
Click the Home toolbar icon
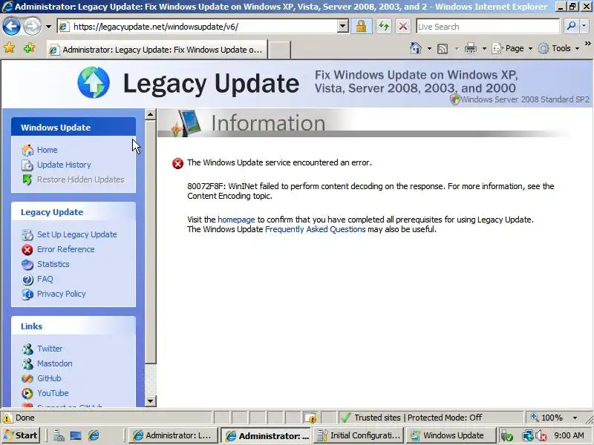(x=416, y=48)
